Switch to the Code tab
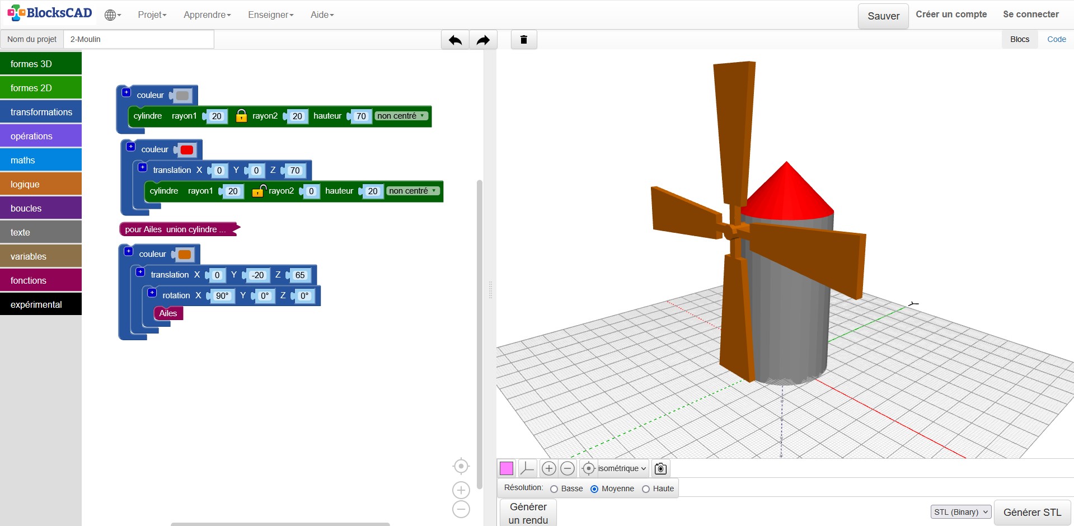The width and height of the screenshot is (1074, 526). point(1056,39)
